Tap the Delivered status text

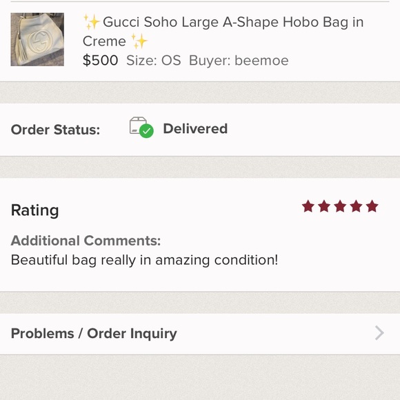(x=195, y=128)
